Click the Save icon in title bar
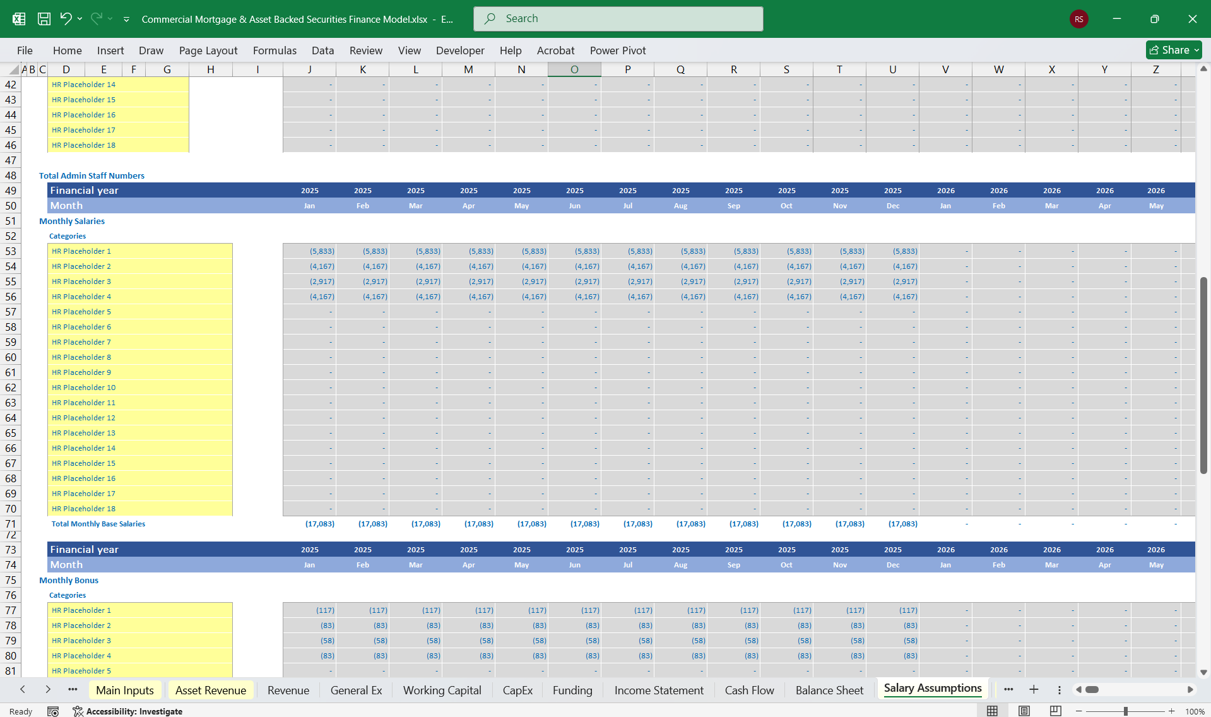 44,19
